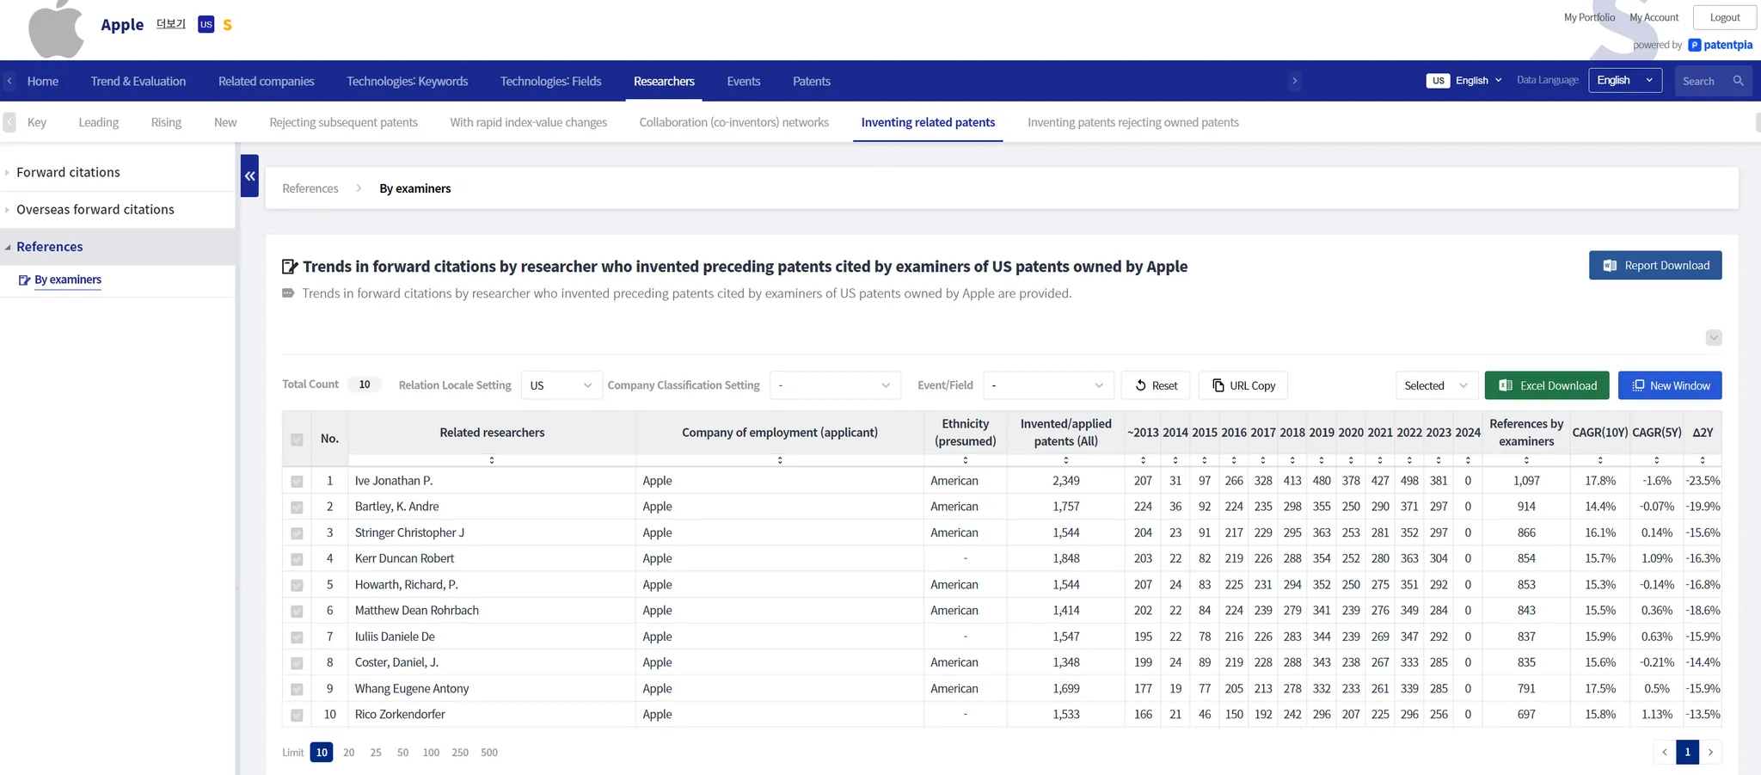Toggle checkbox for Bartley, K. Andre
Screen dimensions: 1761x775
[297, 507]
